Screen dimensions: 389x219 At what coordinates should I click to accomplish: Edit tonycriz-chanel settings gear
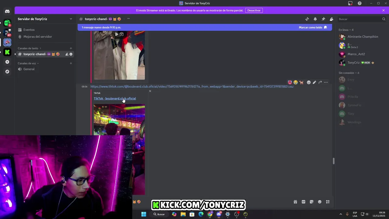coord(71,54)
